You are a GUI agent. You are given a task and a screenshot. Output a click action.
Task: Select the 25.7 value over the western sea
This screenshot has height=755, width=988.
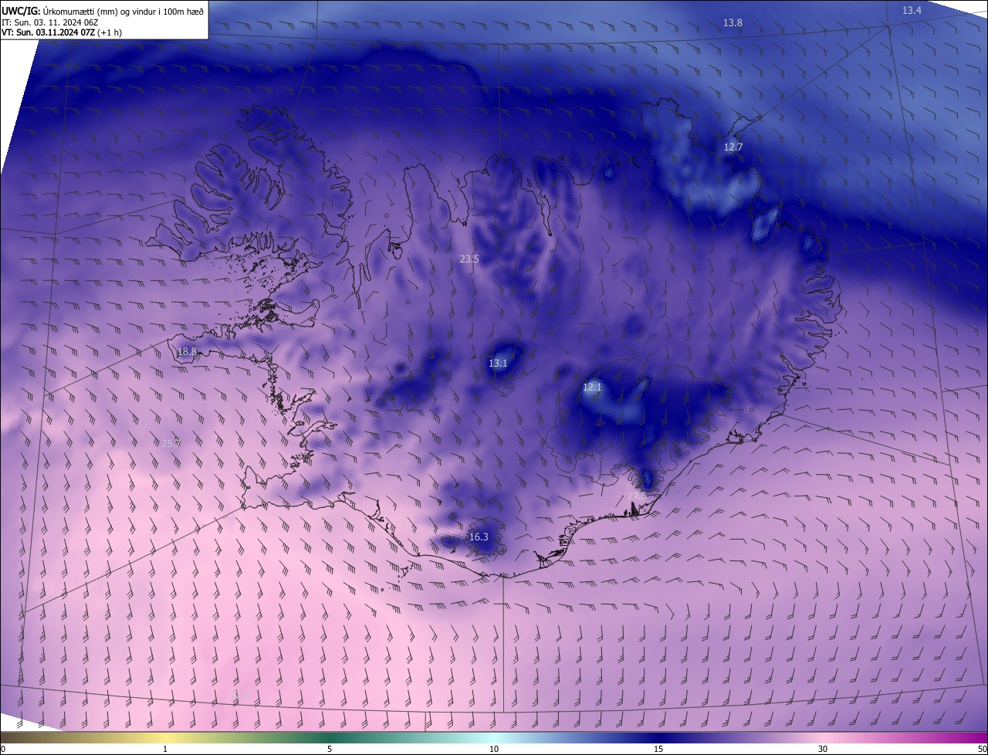click(x=170, y=443)
